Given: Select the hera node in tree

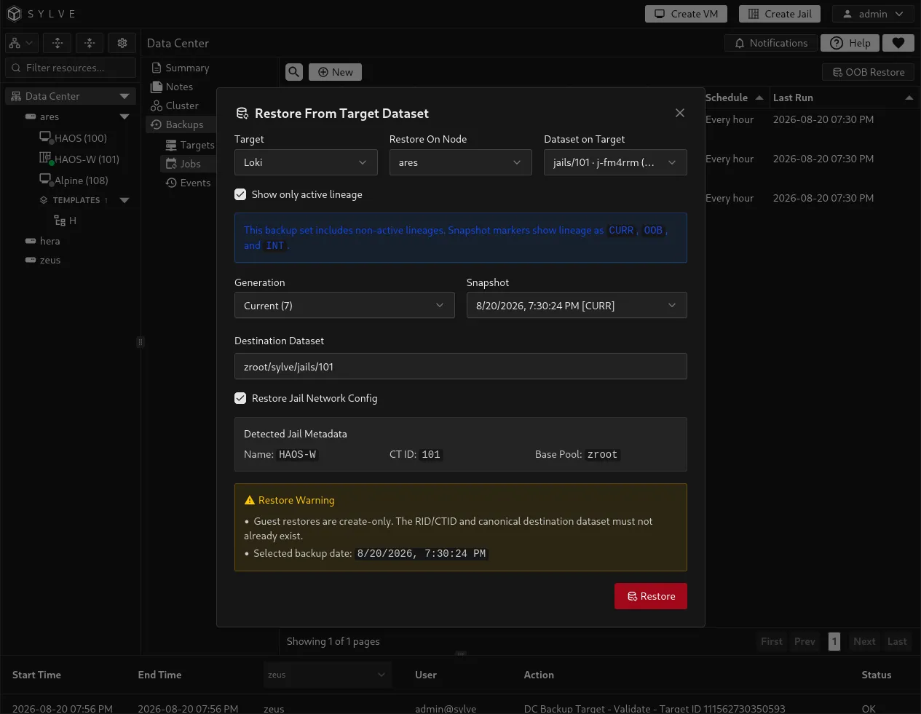Looking at the screenshot, I should click(50, 241).
